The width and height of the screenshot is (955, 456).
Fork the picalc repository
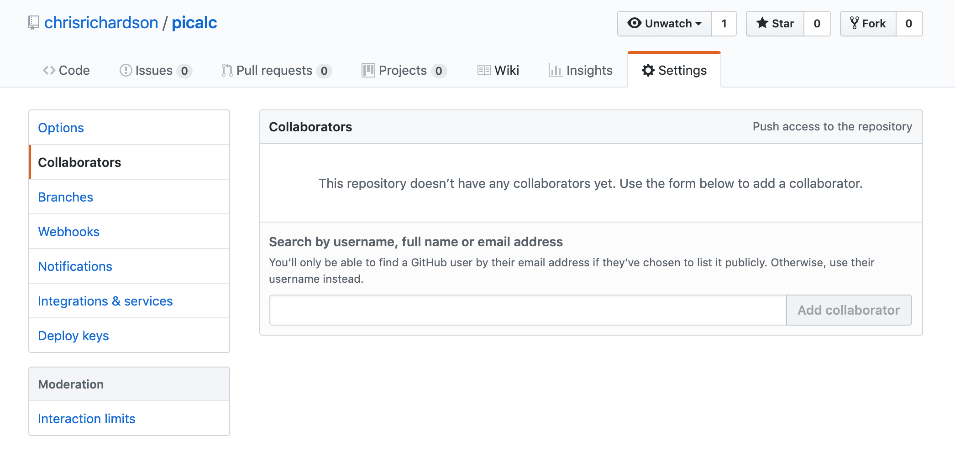tap(868, 24)
